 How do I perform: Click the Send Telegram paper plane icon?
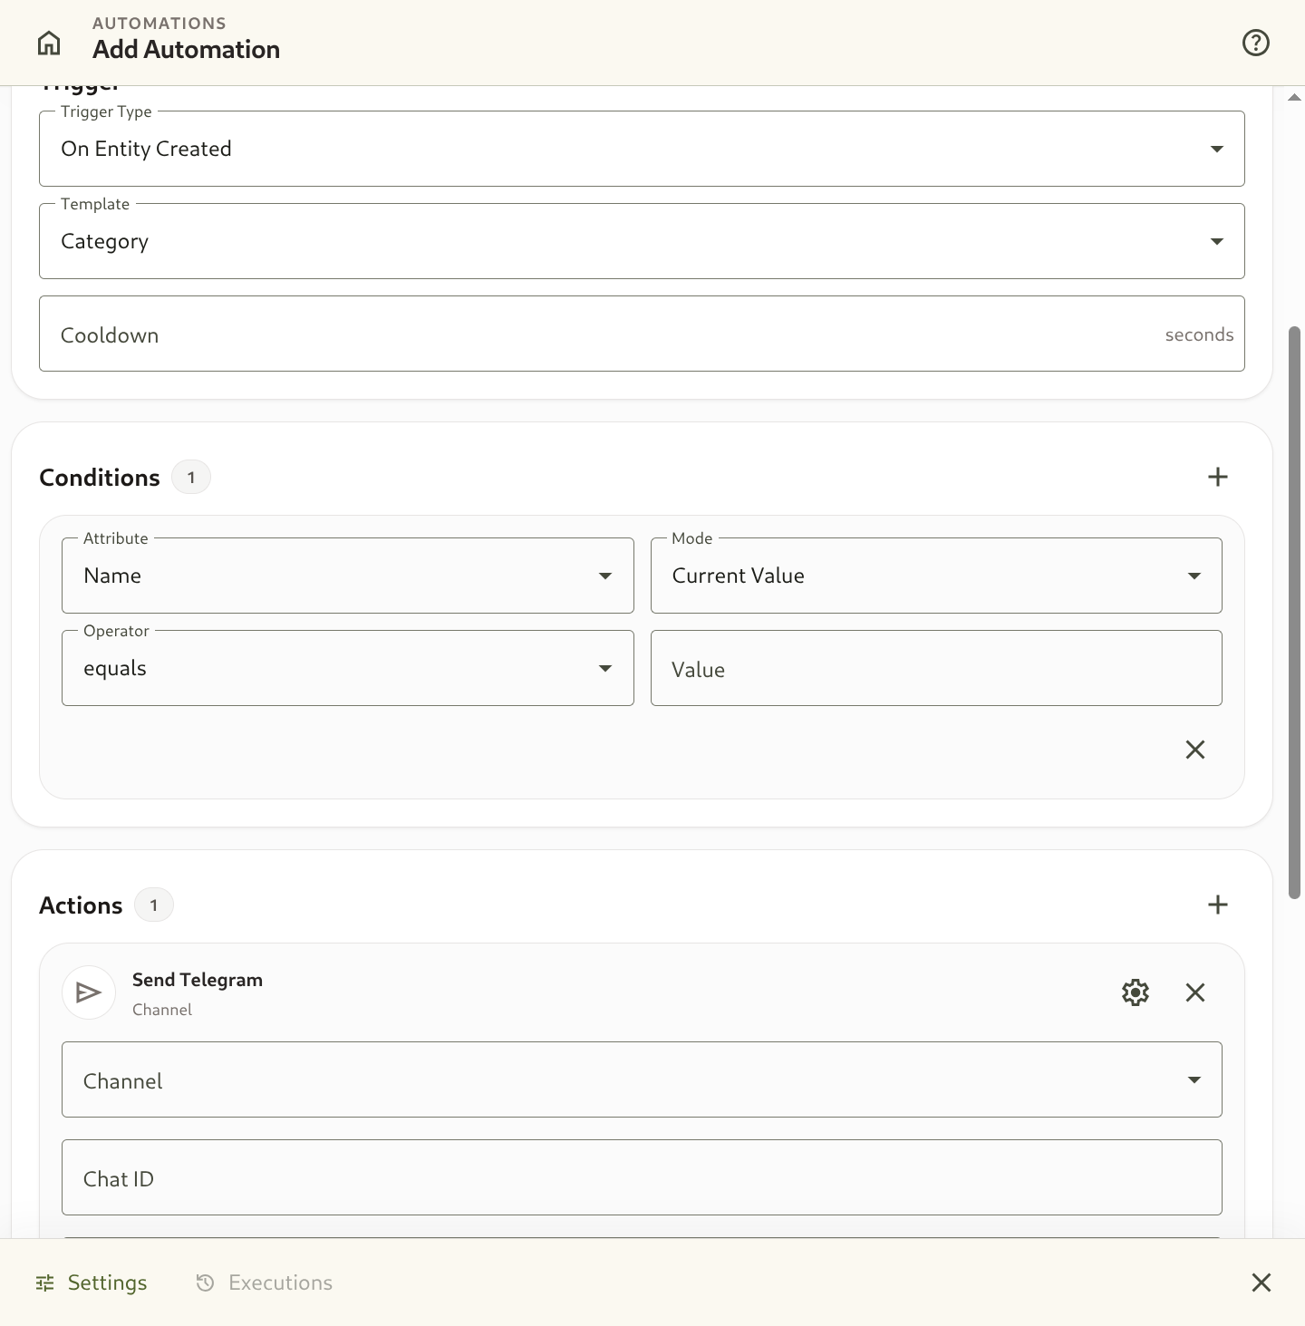[x=89, y=992]
